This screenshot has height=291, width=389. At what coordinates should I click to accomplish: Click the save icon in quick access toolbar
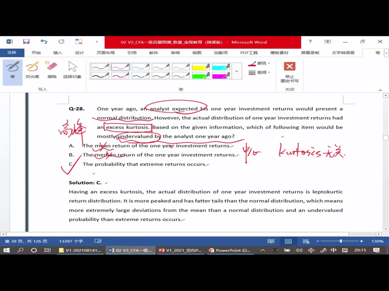(26, 42)
